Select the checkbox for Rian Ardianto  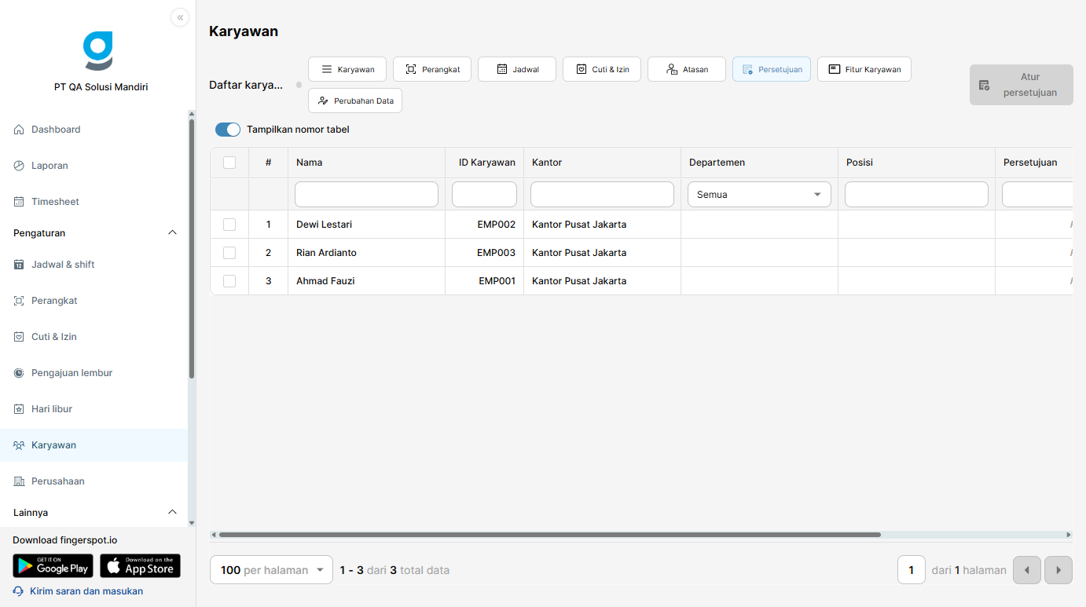coord(229,253)
